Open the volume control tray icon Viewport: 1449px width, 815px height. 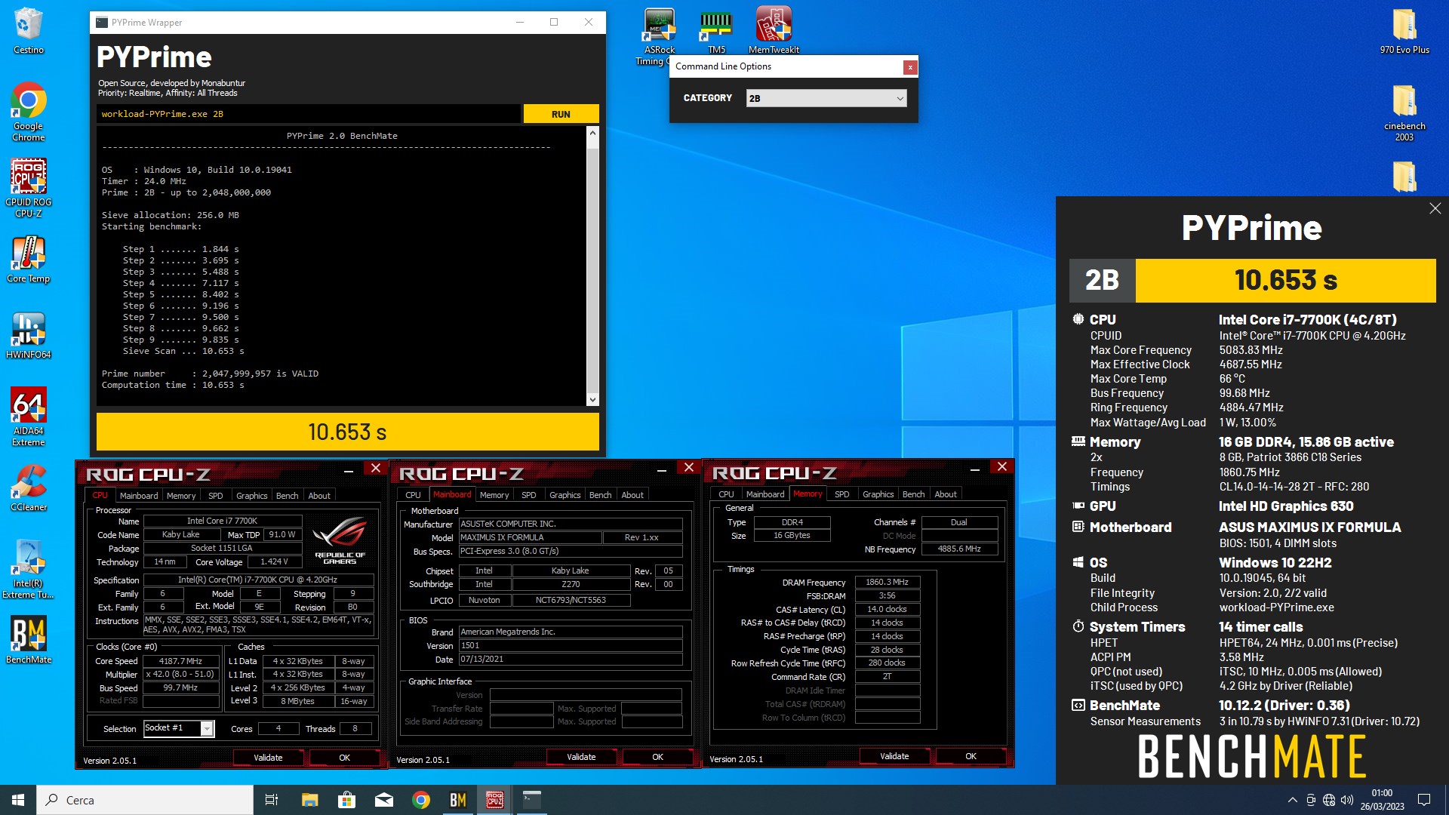[1347, 800]
